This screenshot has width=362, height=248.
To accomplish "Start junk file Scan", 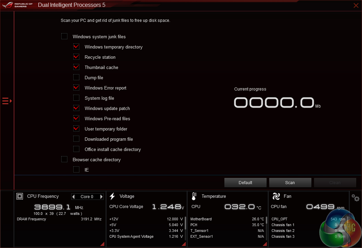I will pyautogui.click(x=290, y=182).
